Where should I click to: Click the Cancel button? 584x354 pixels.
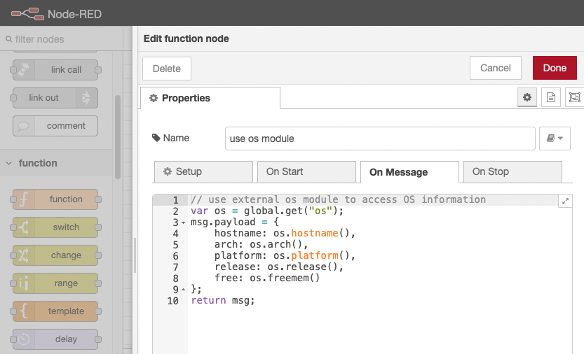click(495, 68)
